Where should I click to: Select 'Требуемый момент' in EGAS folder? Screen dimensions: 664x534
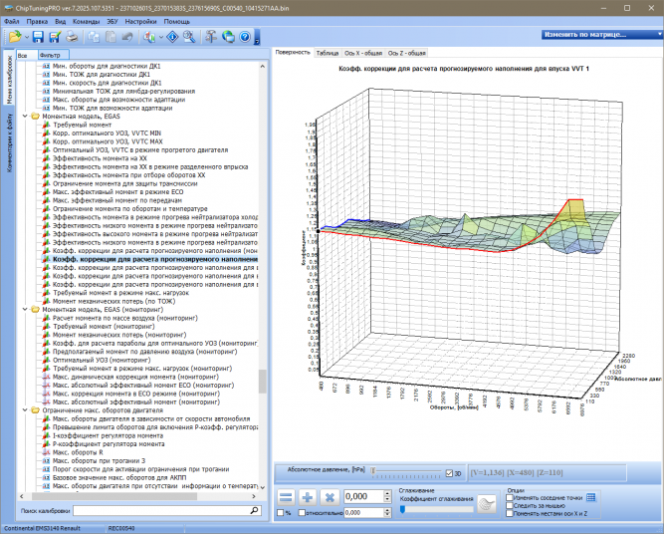point(82,125)
